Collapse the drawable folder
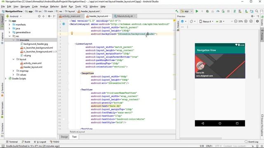The image size is (264, 148). tap(14, 40)
